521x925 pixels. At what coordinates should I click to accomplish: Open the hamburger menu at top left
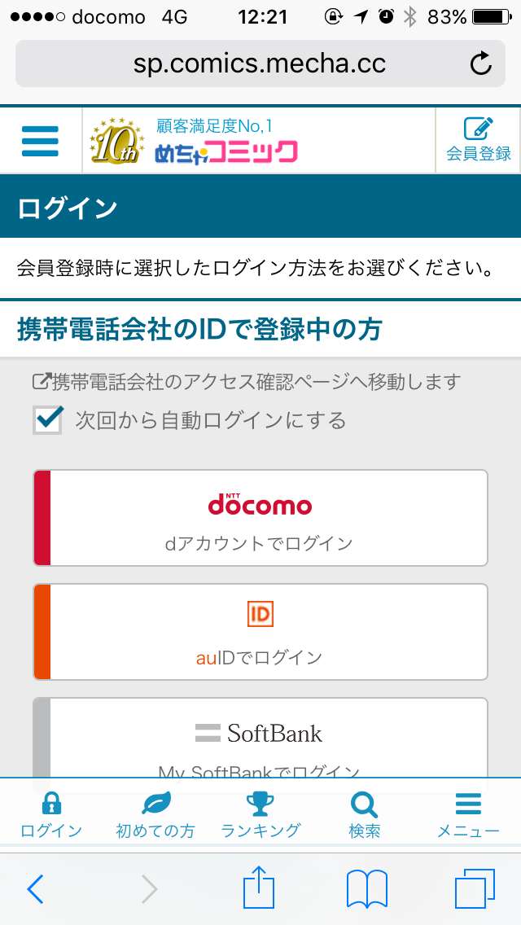click(x=40, y=141)
